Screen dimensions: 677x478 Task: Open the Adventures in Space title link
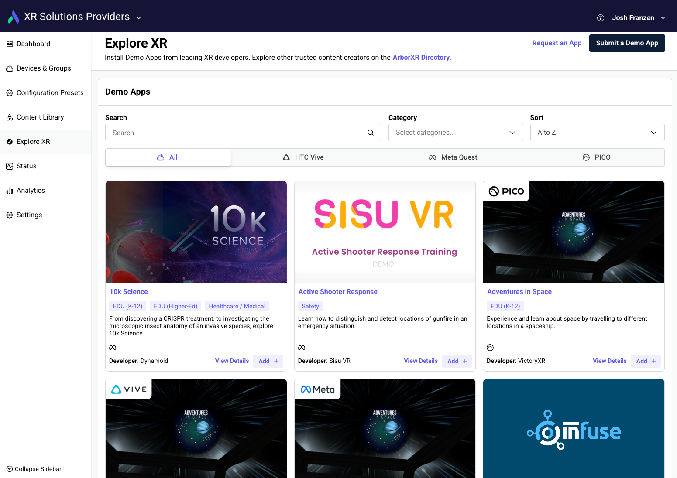click(519, 292)
